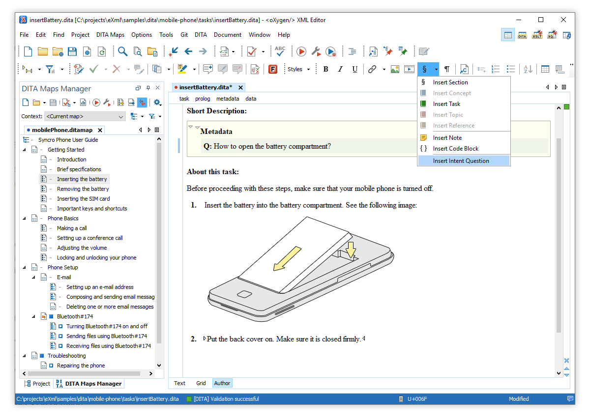Click the highlighter tool icon
The width and height of the screenshot is (590, 417).
(182, 69)
